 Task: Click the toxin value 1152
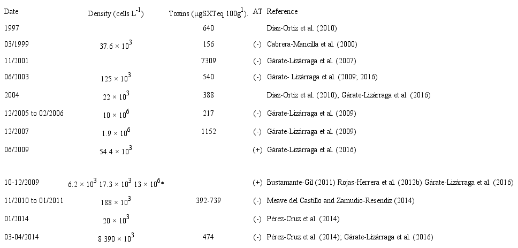tap(208, 130)
